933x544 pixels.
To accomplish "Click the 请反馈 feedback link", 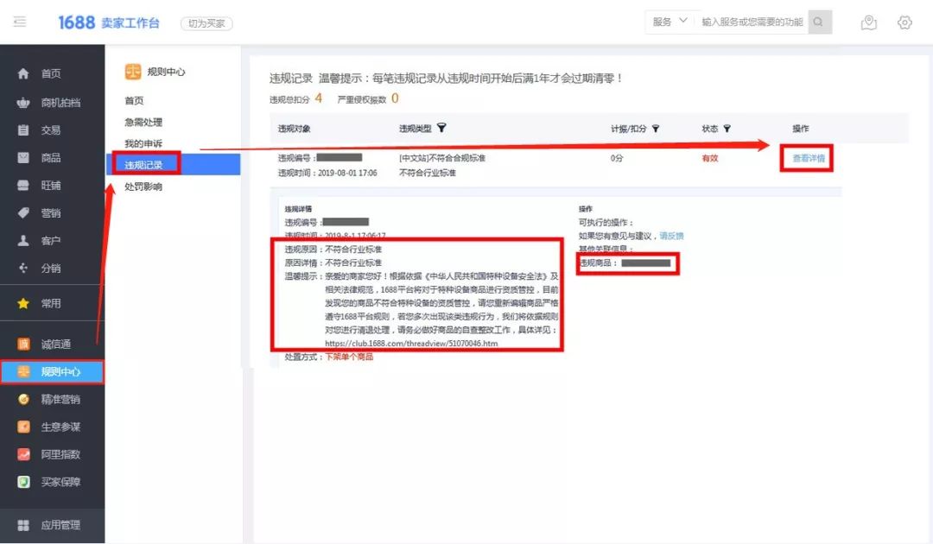I will click(672, 236).
